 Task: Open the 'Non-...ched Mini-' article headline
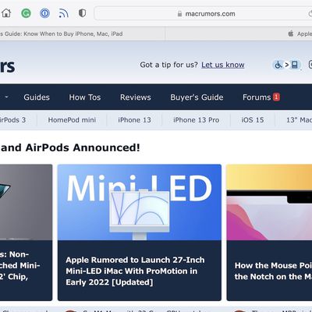[20, 265]
